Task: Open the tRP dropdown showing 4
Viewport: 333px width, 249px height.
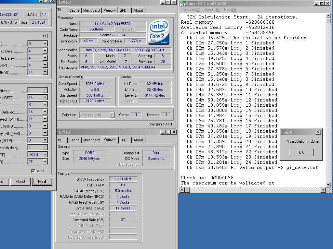Action: pyautogui.click(x=45, y=65)
